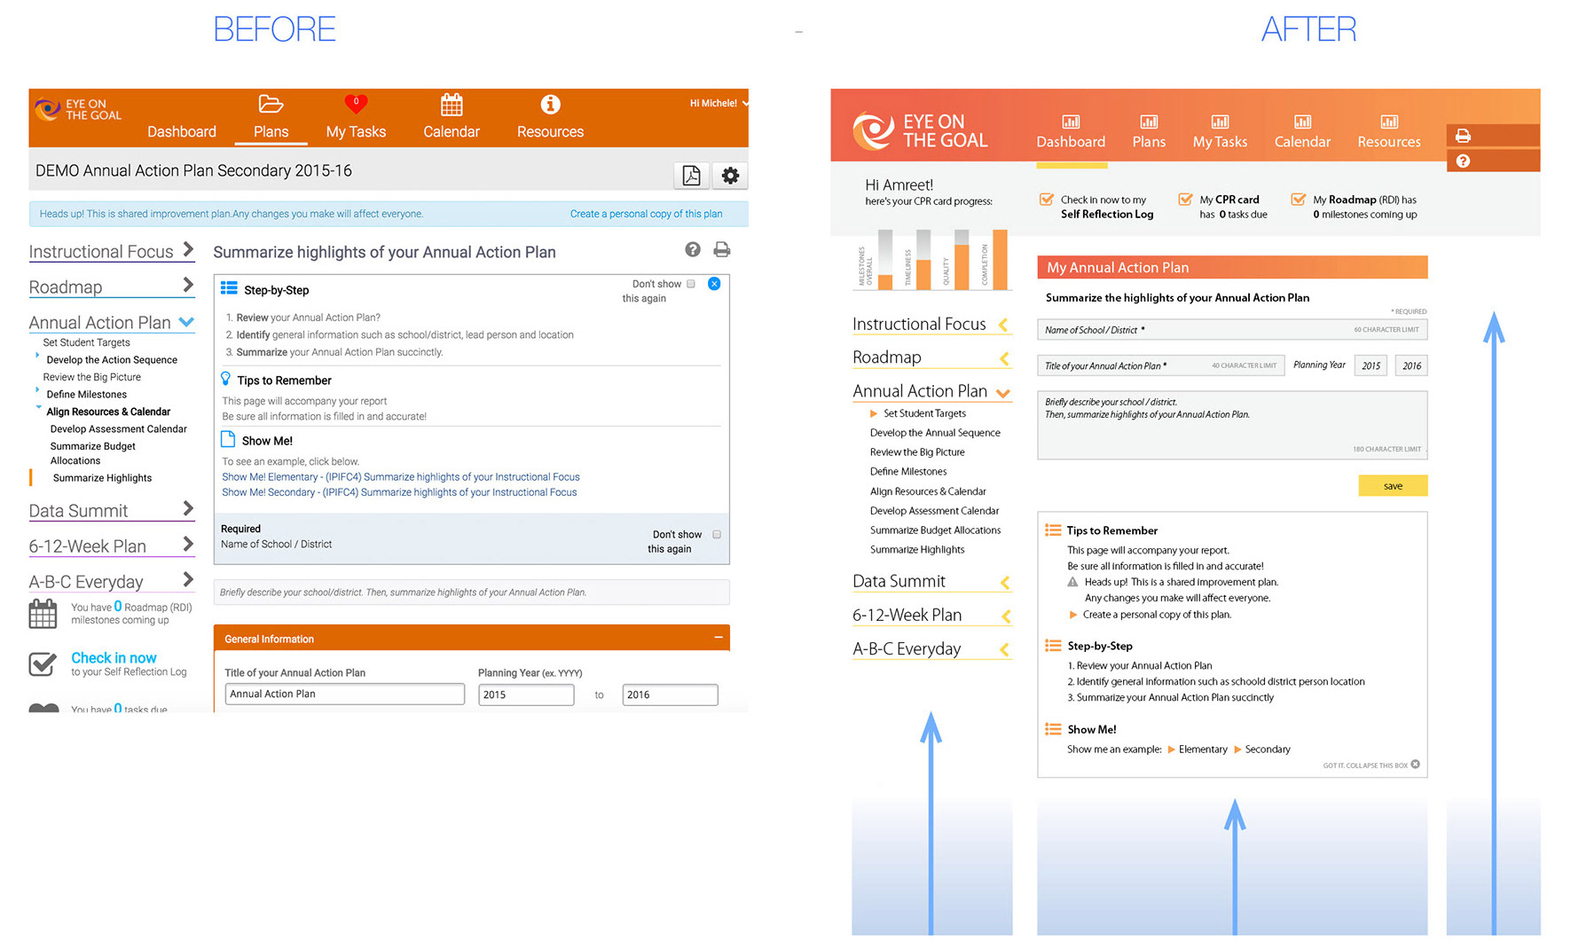This screenshot has width=1571, height=950.
Task: Click Resources chart icon in After header
Action: click(x=1389, y=122)
